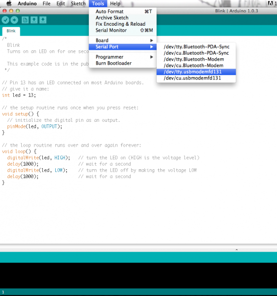Click the 'void setup() {' line
The image size is (277, 296).
(x=21, y=114)
